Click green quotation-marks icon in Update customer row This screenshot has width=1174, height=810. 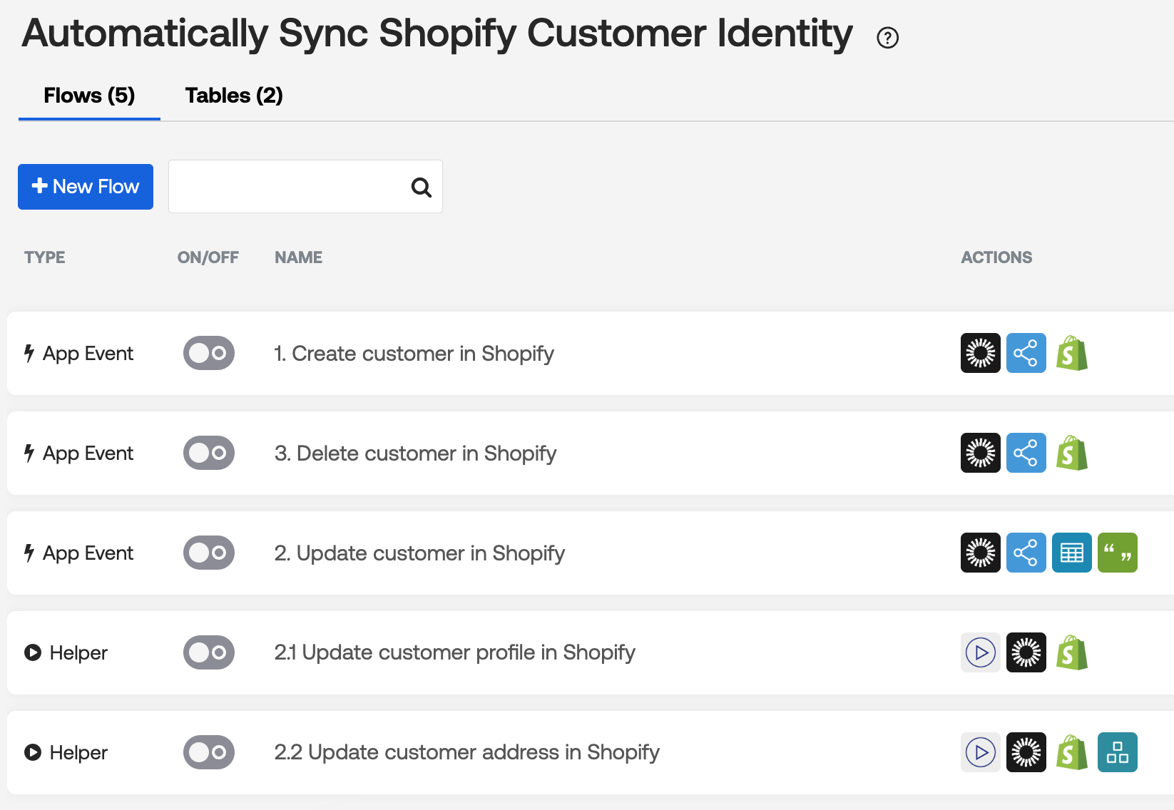(x=1118, y=553)
